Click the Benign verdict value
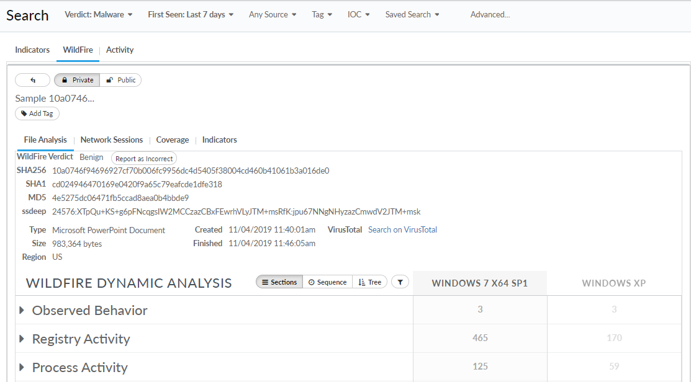Viewport: 691px width, 382px height. click(91, 157)
